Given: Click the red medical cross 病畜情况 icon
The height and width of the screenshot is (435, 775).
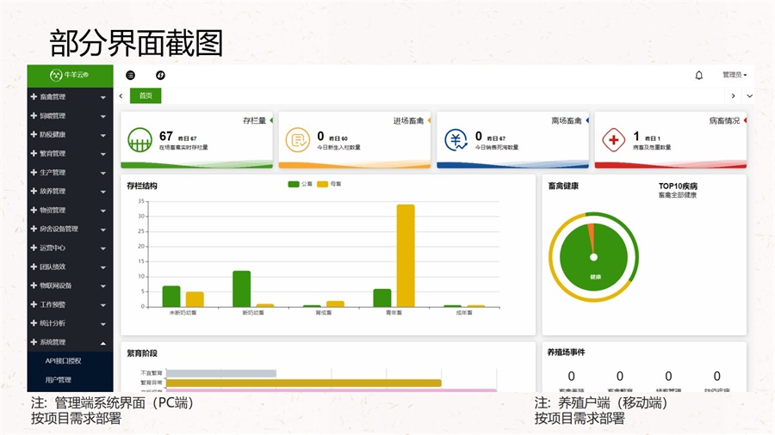Looking at the screenshot, I should [613, 139].
